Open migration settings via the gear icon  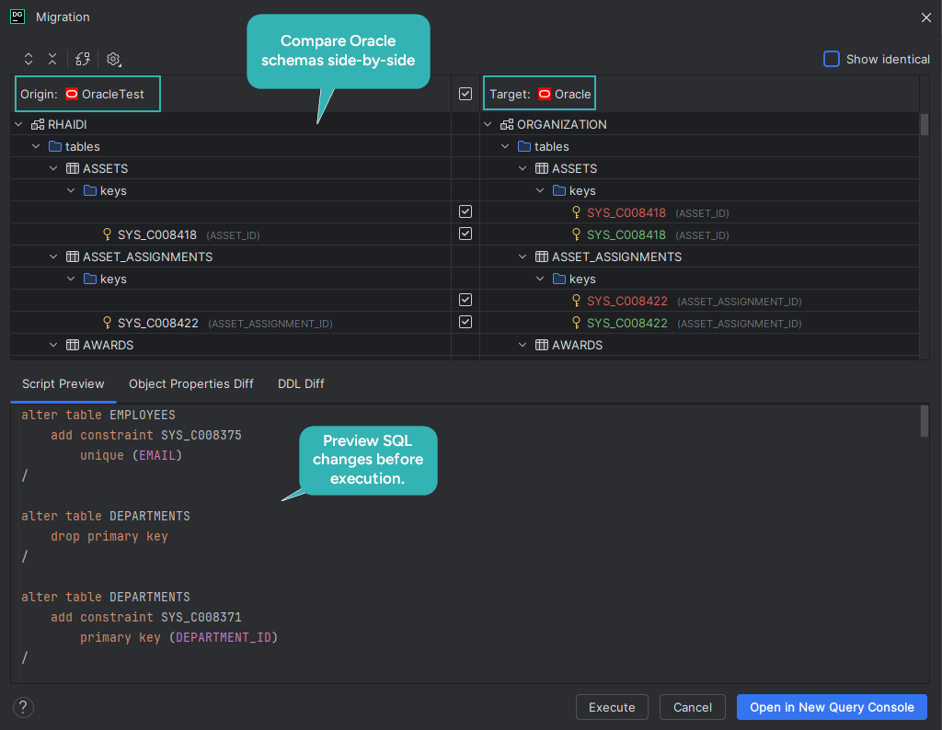click(x=113, y=59)
